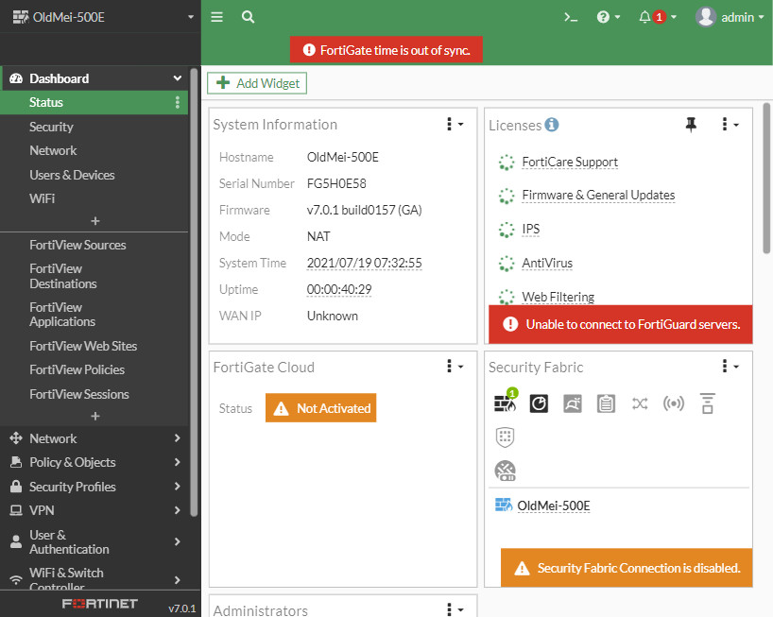Viewport: 773px width, 617px height.
Task: Click the Fortinet logo at the sidebar bottom
Action: [99, 604]
